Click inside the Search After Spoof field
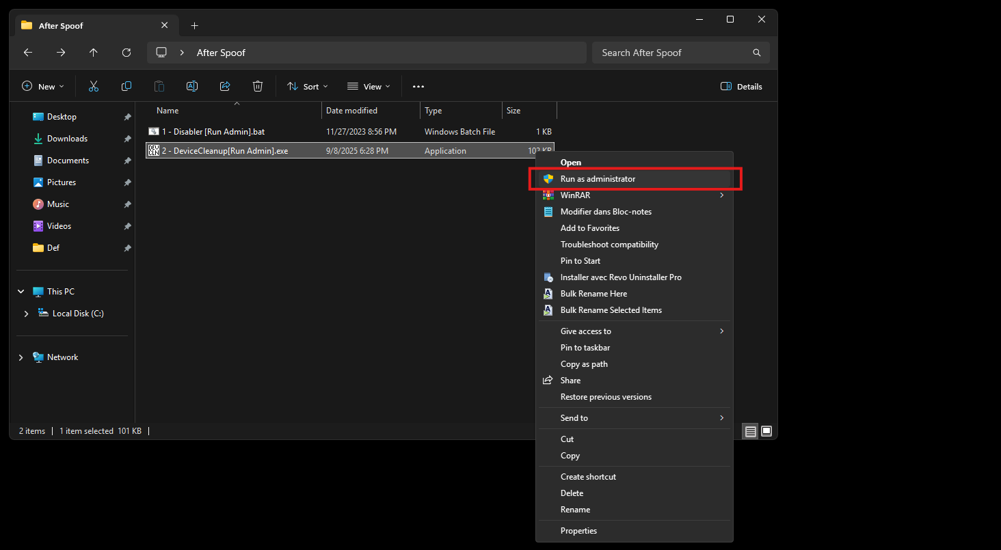Viewport: 1001px width, 550px height. tap(673, 53)
